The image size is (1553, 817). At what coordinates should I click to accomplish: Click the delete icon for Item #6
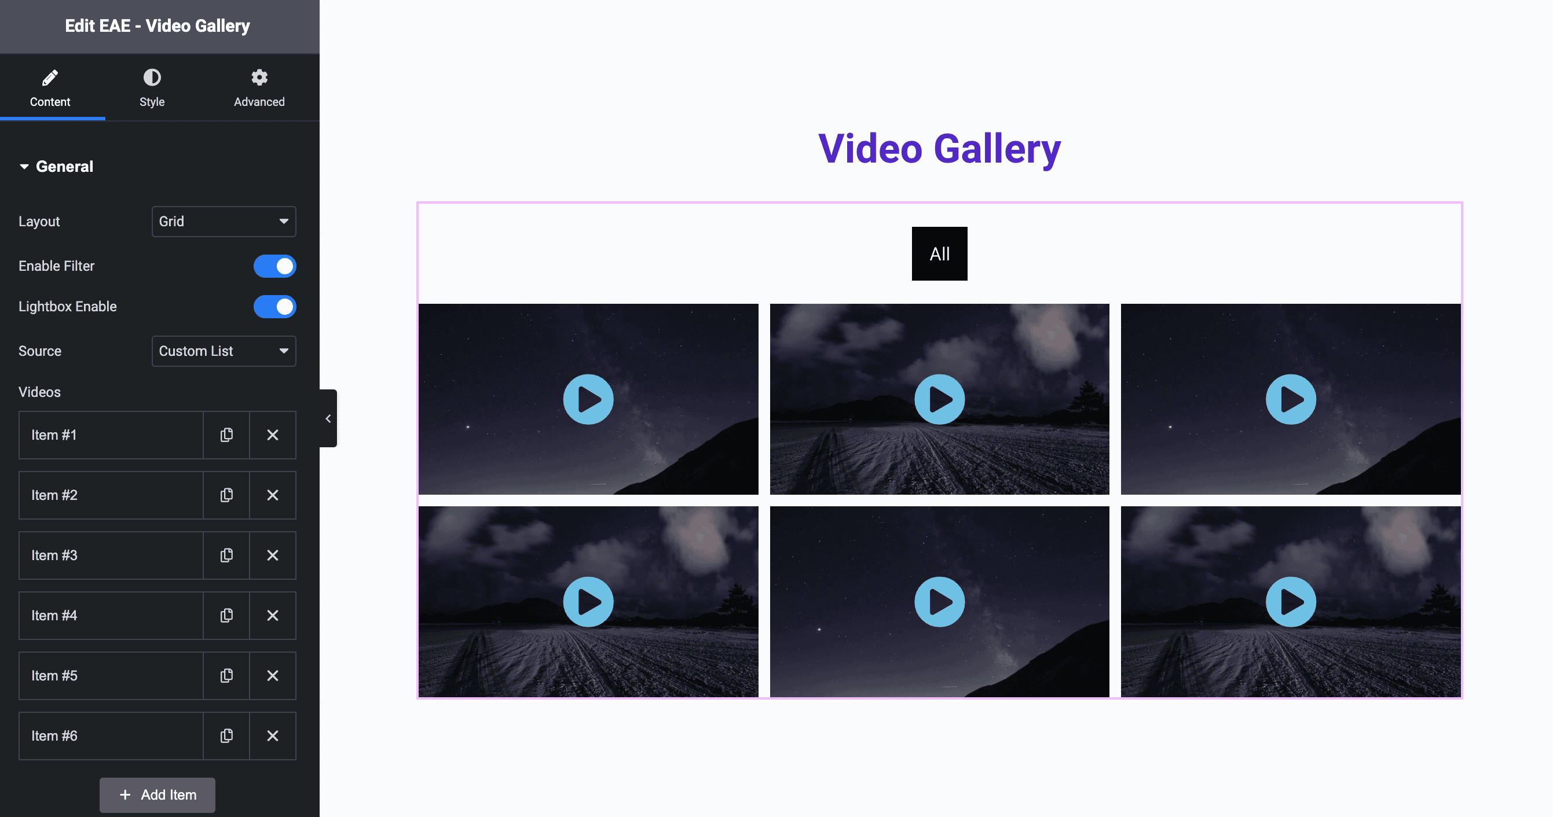273,735
